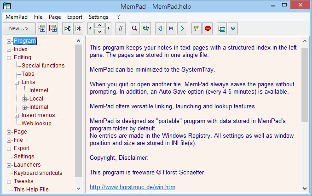The width and height of the screenshot is (312, 196).
Task: Open search with the magnifier icon
Action: [135, 28]
